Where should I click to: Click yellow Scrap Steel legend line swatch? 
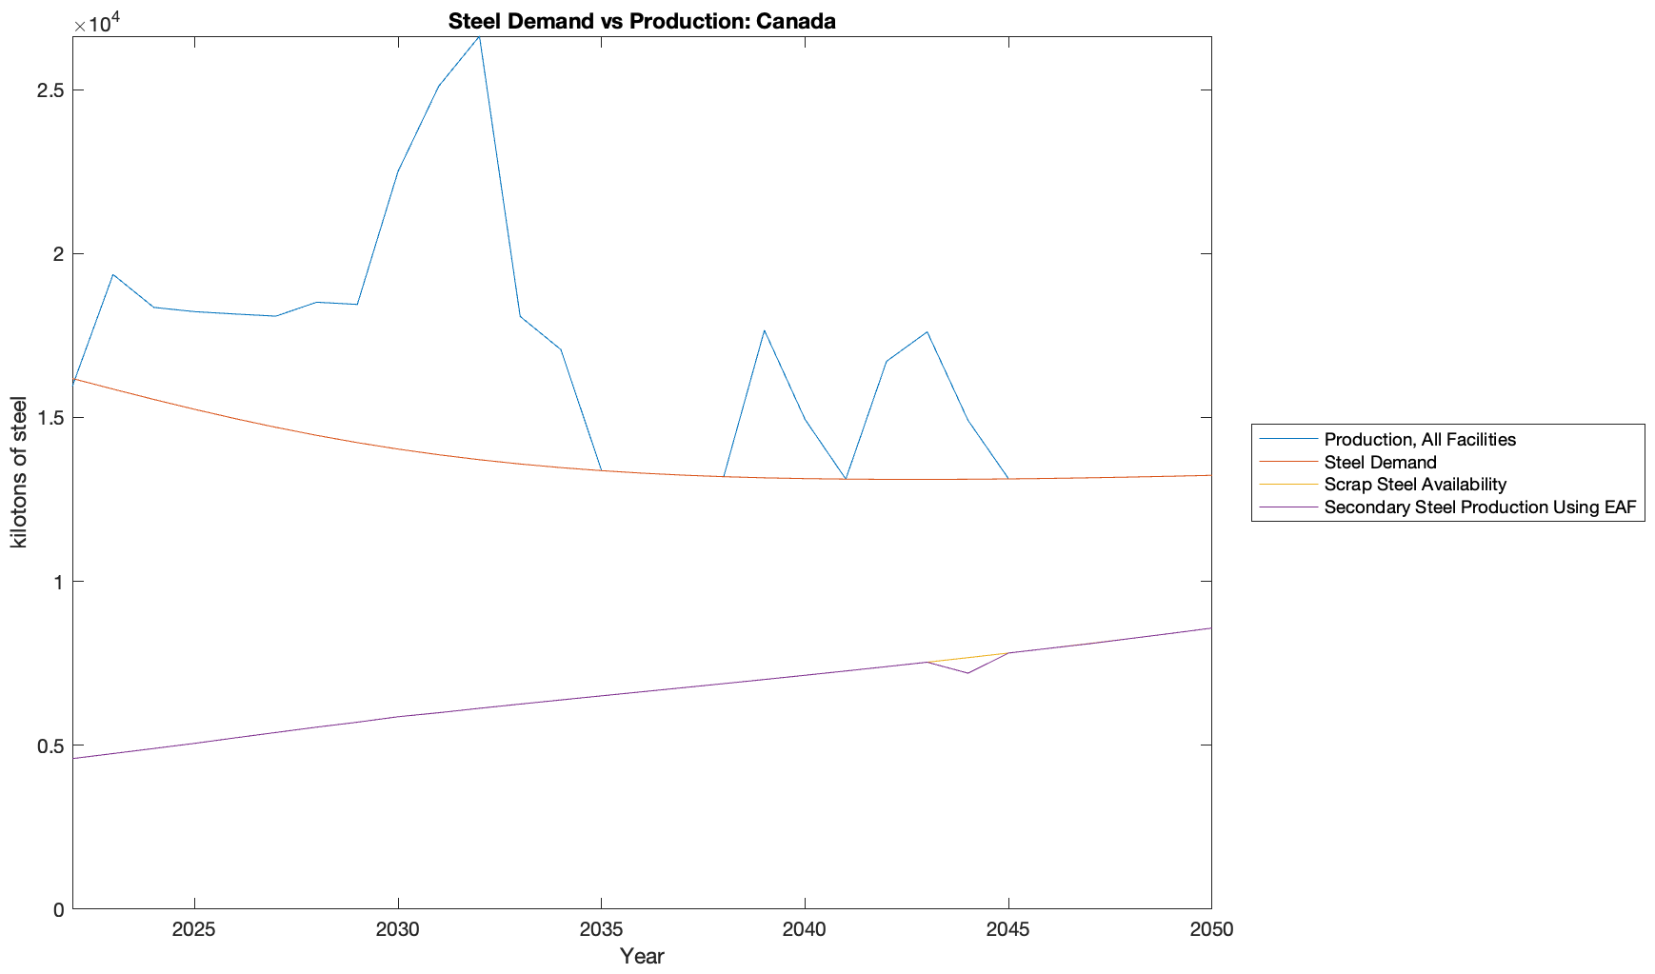1288,485
